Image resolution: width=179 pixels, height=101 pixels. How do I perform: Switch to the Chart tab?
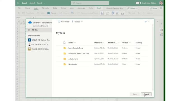point(99,8)
